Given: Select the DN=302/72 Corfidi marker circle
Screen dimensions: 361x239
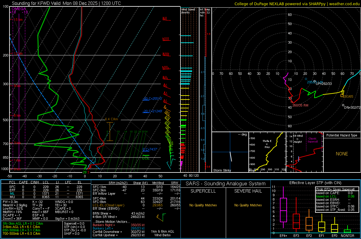Looking at the screenshot, I should pos(343,105).
